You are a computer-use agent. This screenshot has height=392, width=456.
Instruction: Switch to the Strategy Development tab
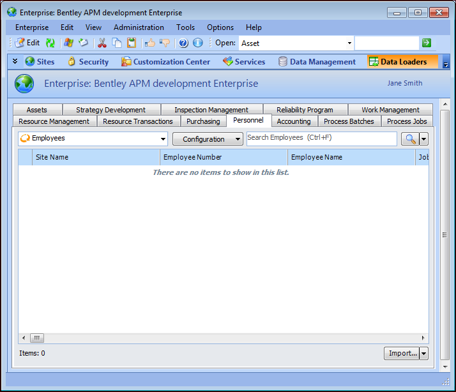[x=110, y=110]
